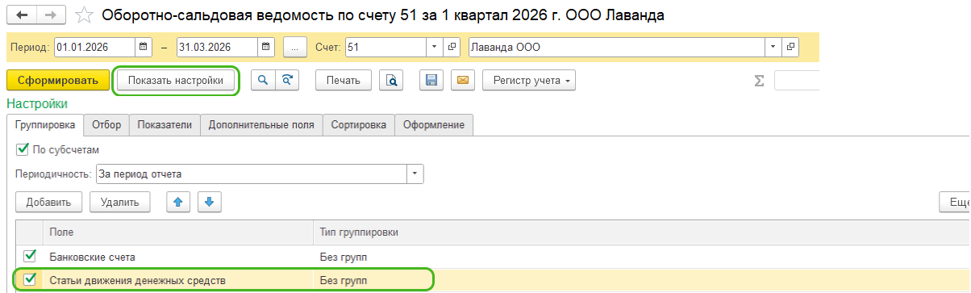
Task: Open calendar for start date 01.01.2026
Action: tap(144, 47)
